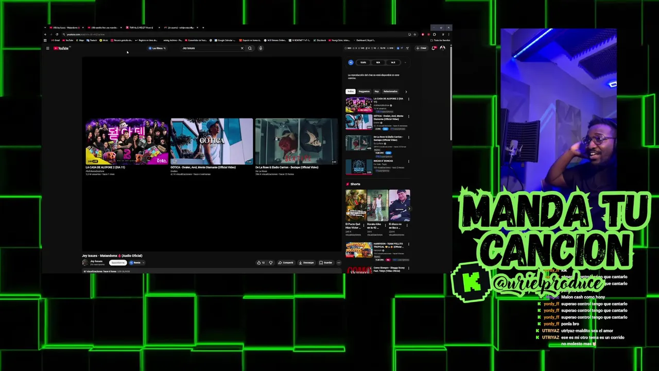The image size is (659, 371).
Task: Click the Jey Issues channel name below the video
Action: pyautogui.click(x=96, y=261)
